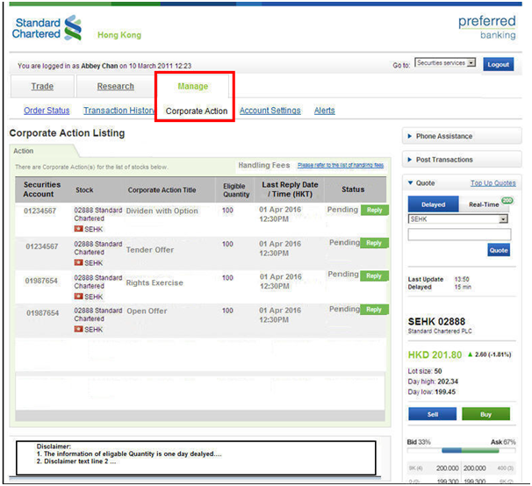Click the Stock column header
The width and height of the screenshot is (532, 486).
[x=84, y=189]
